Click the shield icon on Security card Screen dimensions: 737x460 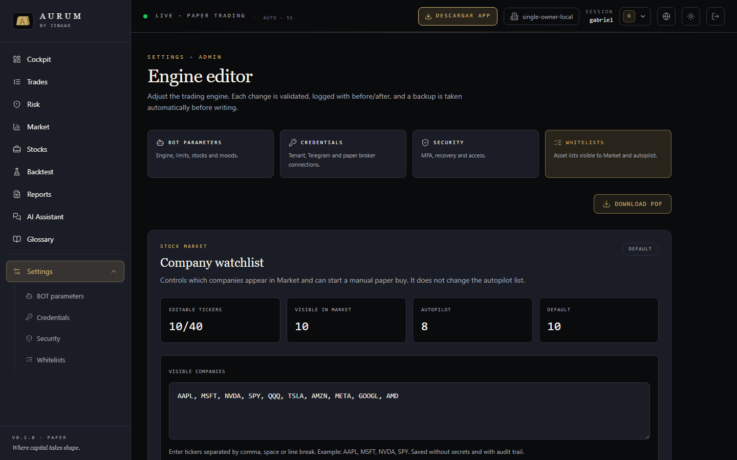coord(425,143)
